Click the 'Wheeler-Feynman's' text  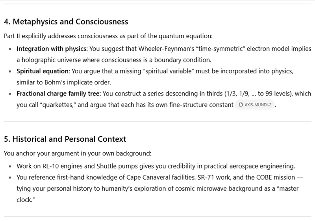(166, 49)
